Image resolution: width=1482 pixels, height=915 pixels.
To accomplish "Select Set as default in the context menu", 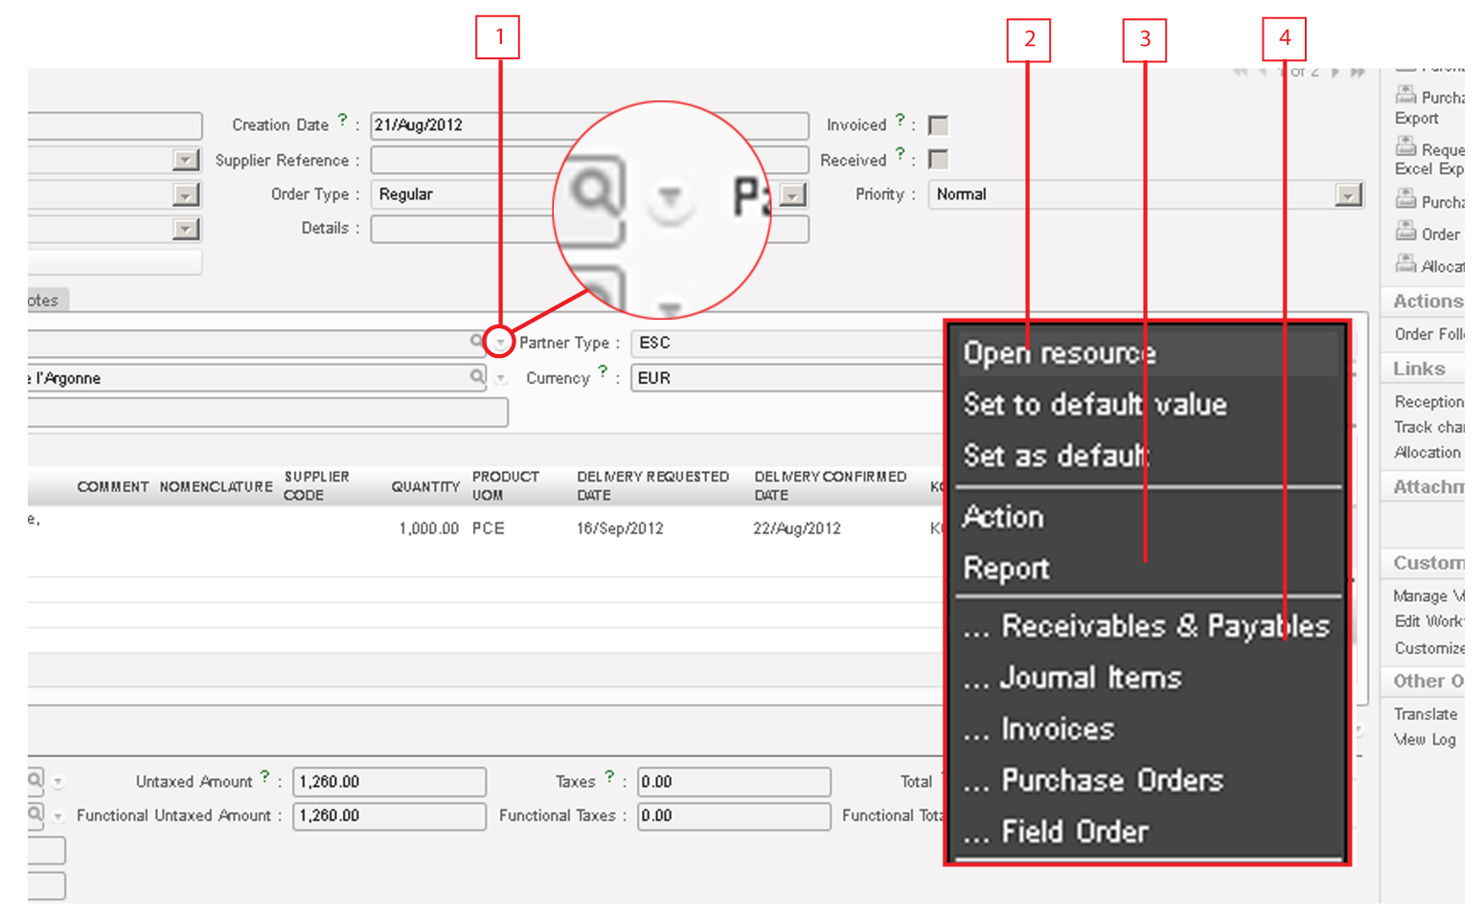I will click(1056, 456).
